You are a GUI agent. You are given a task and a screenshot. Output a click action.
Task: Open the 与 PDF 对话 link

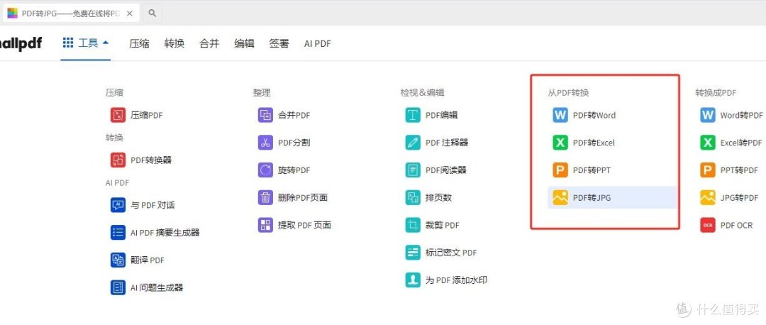[x=152, y=205]
